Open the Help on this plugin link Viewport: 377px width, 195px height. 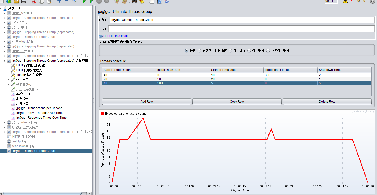116,36
